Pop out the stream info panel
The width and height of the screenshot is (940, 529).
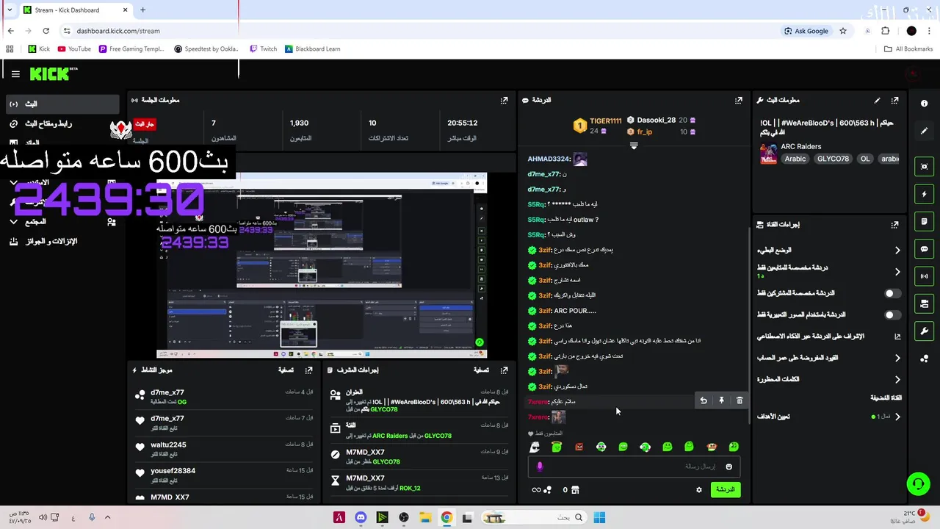click(x=894, y=100)
